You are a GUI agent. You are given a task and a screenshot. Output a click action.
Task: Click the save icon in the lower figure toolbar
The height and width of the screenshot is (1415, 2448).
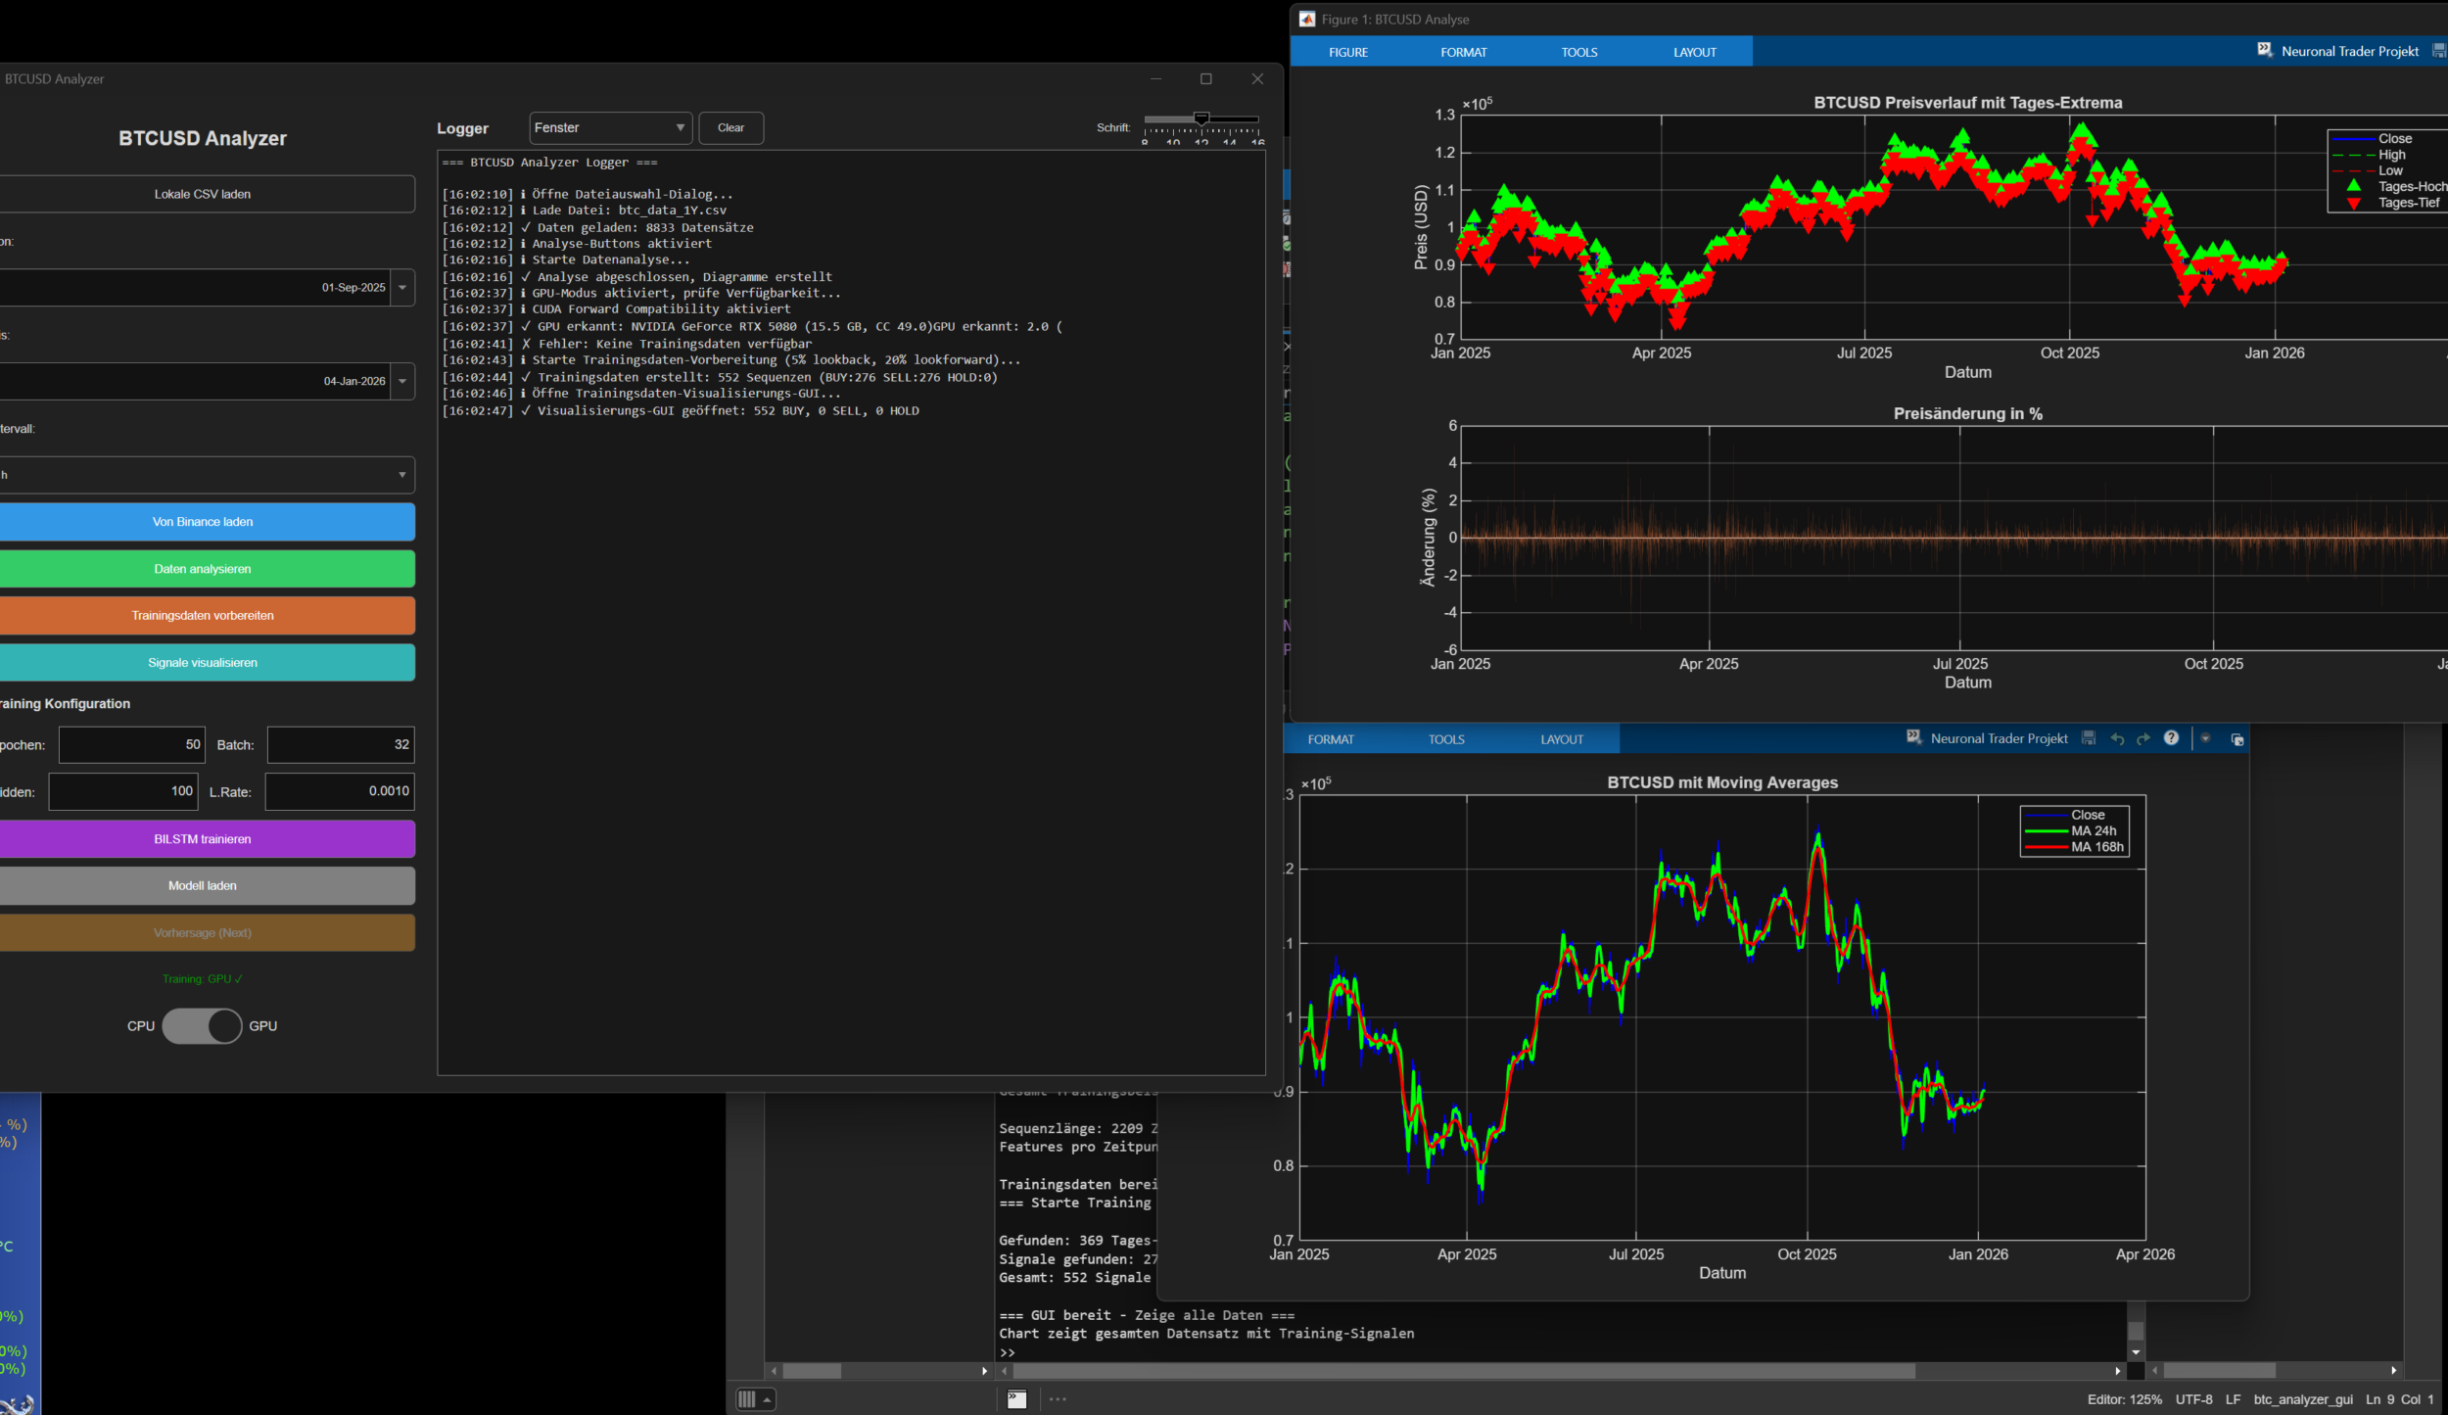pos(2089,738)
